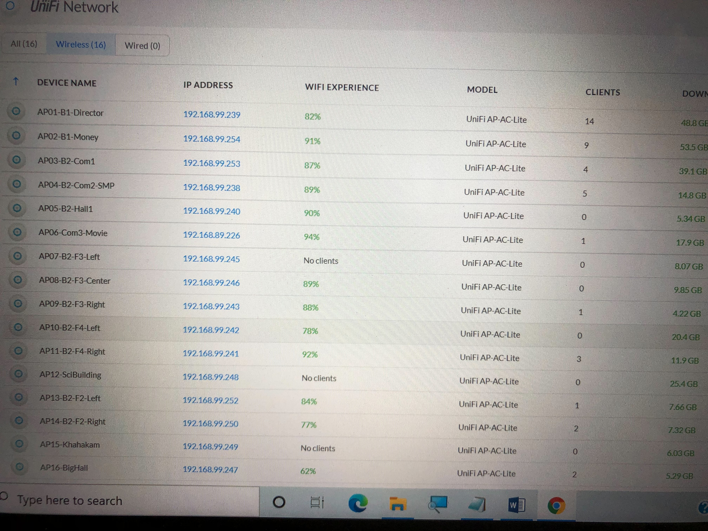Switch to the Wired (0) tab
The height and width of the screenshot is (531, 708).
(142, 46)
